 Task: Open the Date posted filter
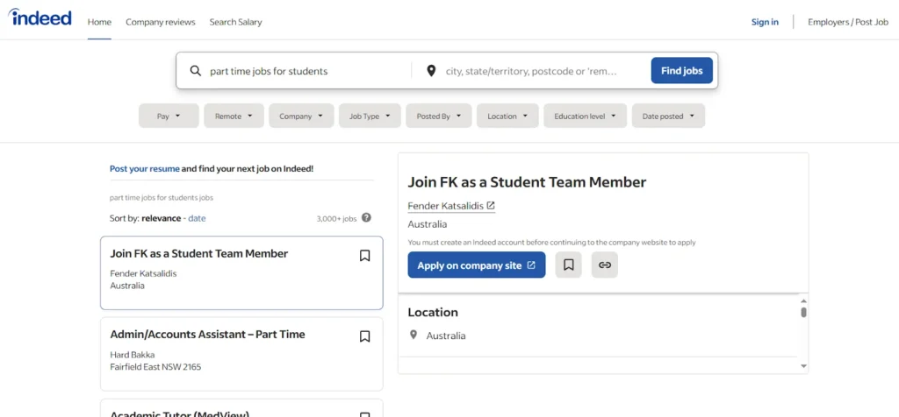pos(668,116)
